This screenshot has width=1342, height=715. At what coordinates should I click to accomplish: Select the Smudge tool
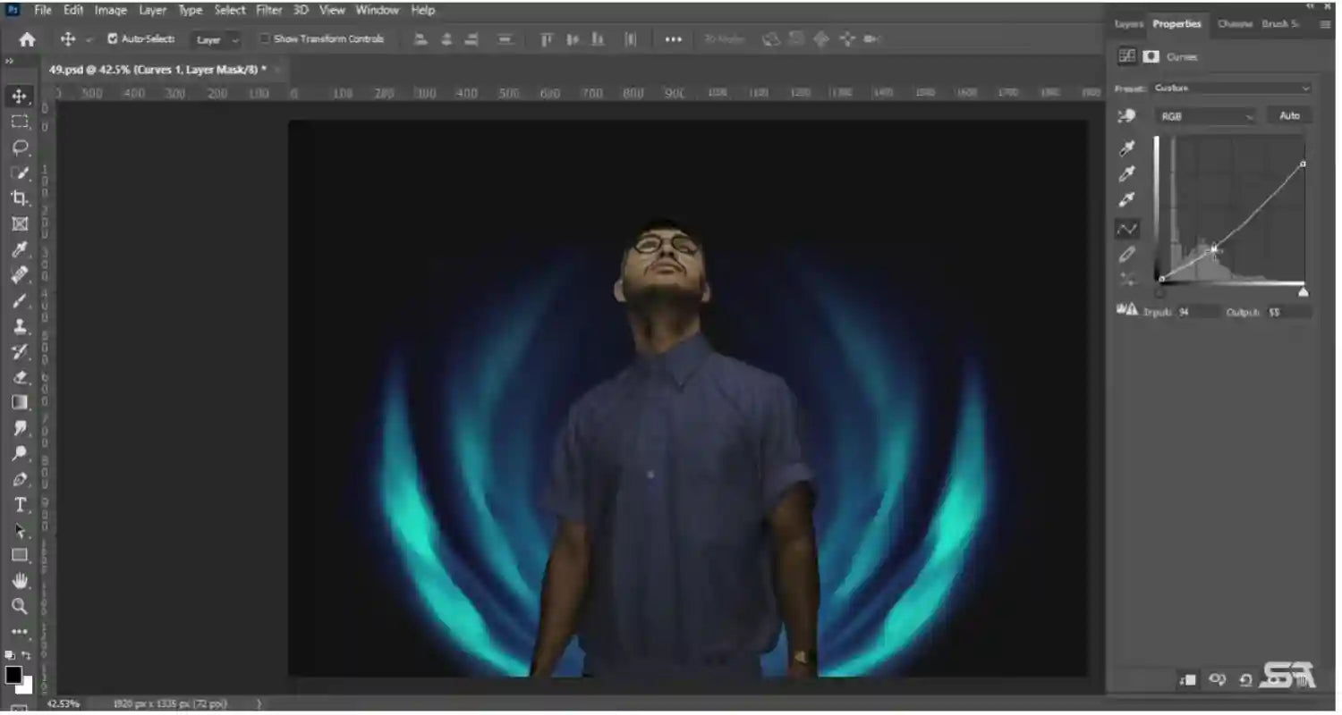(x=20, y=428)
